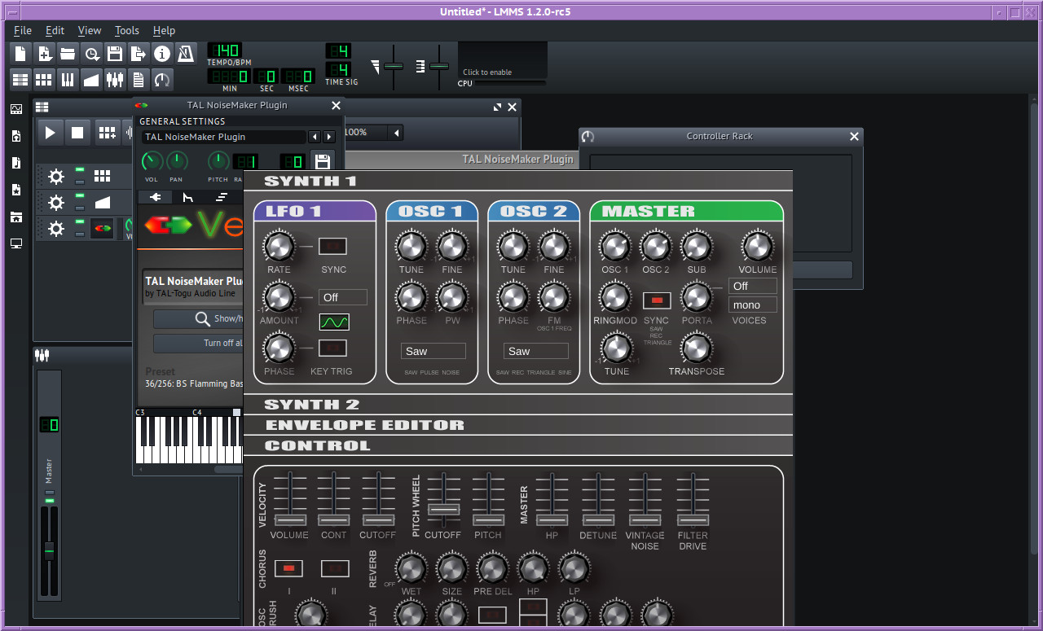Enable SYNC in the MASTER section
Screen dimensions: 1043x631
point(657,300)
